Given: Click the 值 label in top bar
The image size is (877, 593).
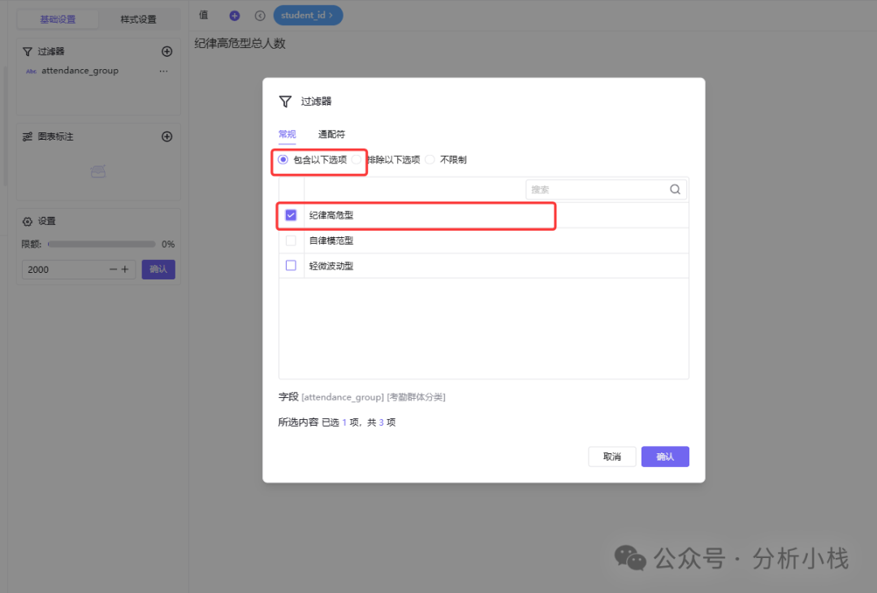Looking at the screenshot, I should coord(204,15).
